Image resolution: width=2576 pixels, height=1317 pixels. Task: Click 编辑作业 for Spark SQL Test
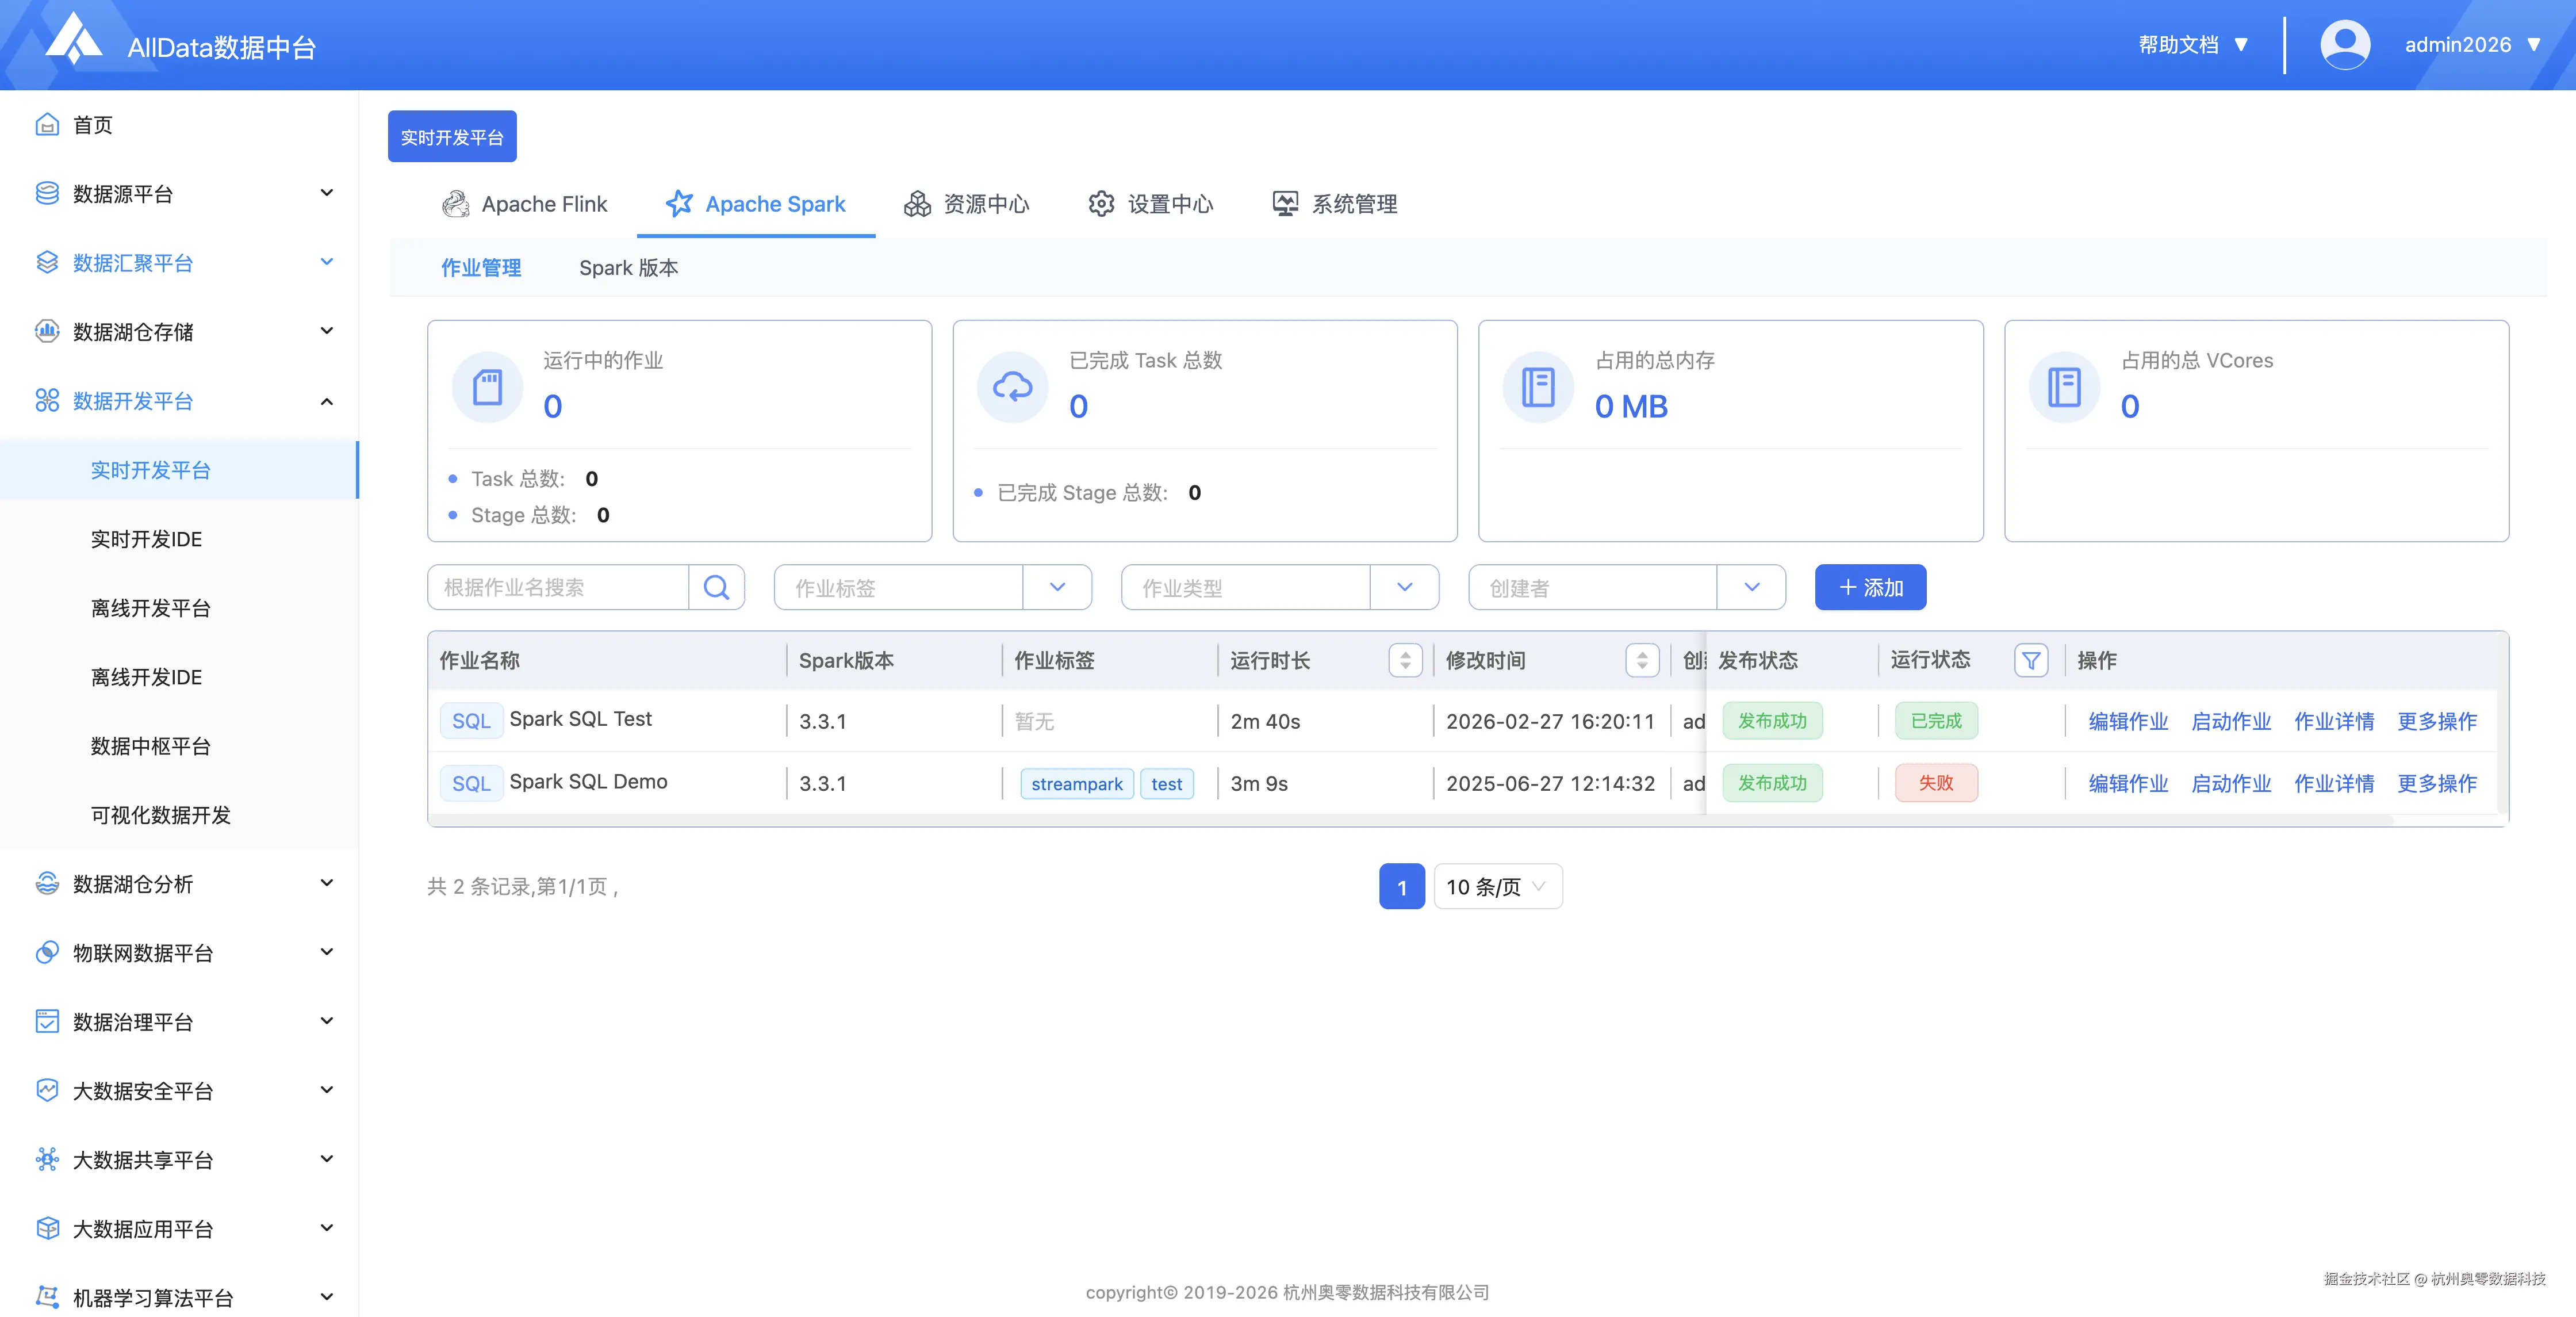pos(2128,721)
